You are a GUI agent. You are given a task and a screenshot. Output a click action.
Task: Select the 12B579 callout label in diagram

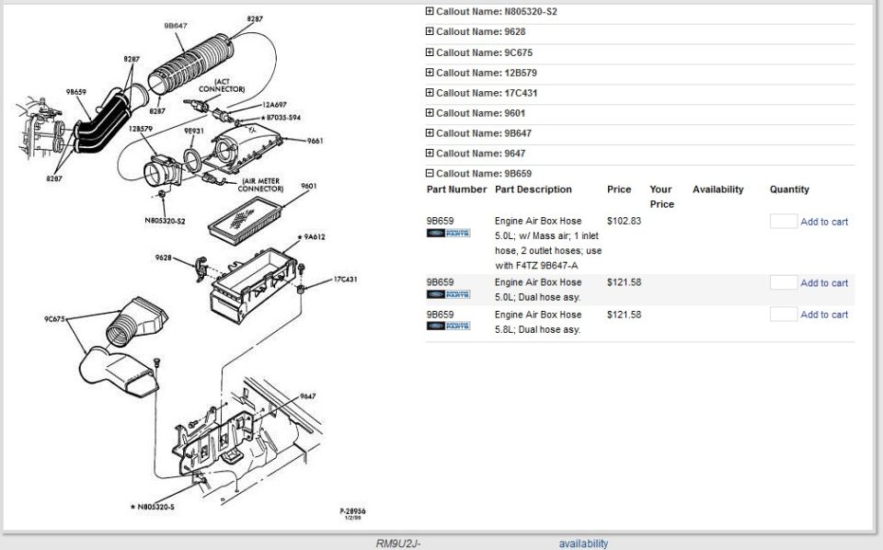pyautogui.click(x=140, y=129)
